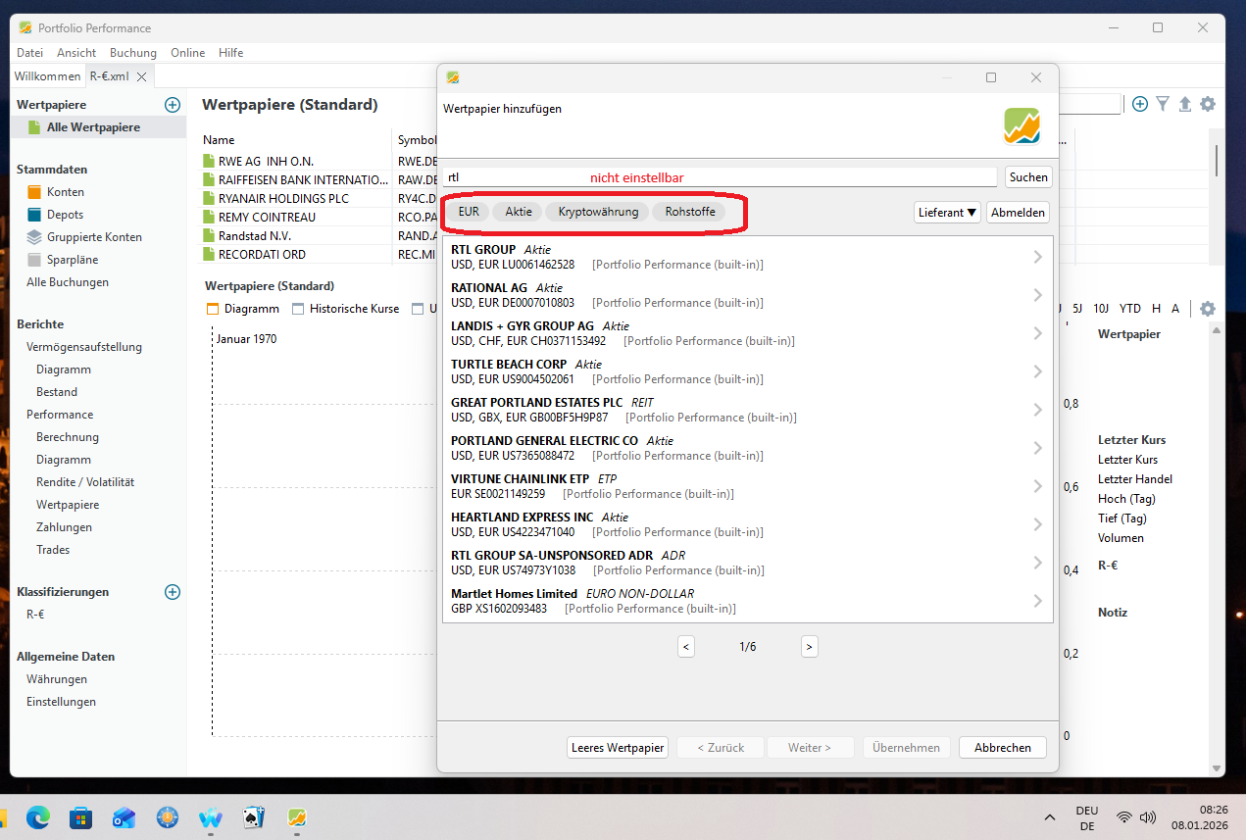
Task: Enable the Historische Kurse checkbox
Action: click(299, 309)
